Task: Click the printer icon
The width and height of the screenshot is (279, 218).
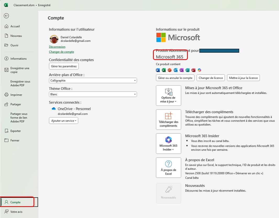Action: click(x=6, y=95)
